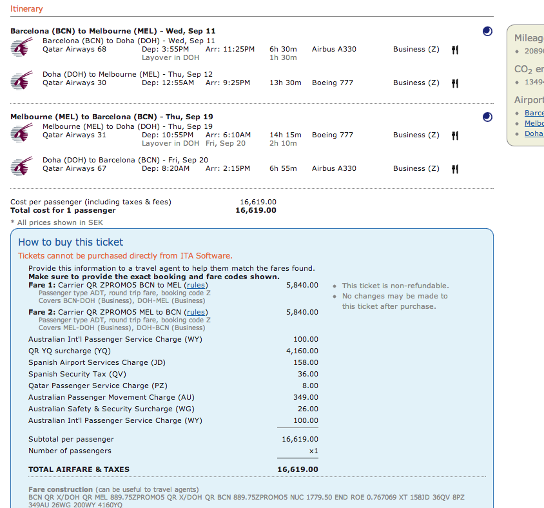Click 'Number of passengers' label
Screen dimensions: 544x508
(x=70, y=451)
